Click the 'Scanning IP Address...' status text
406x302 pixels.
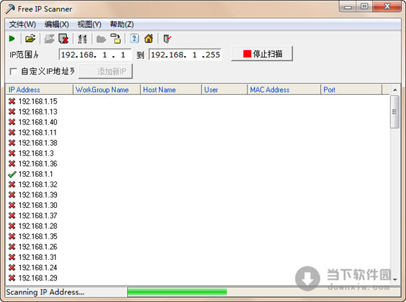(45, 292)
